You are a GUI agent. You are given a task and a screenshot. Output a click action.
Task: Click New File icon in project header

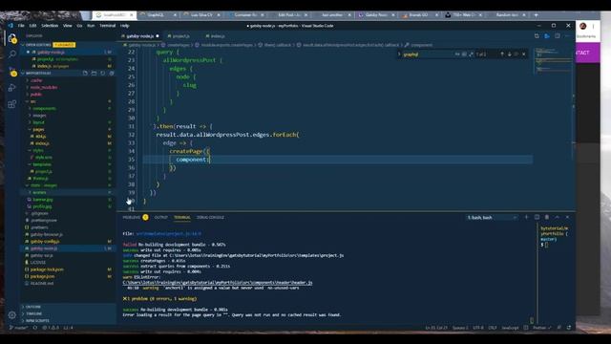(x=85, y=73)
